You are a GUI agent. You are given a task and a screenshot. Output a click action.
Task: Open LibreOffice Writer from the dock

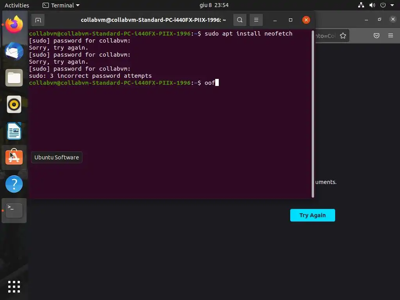[14, 131]
